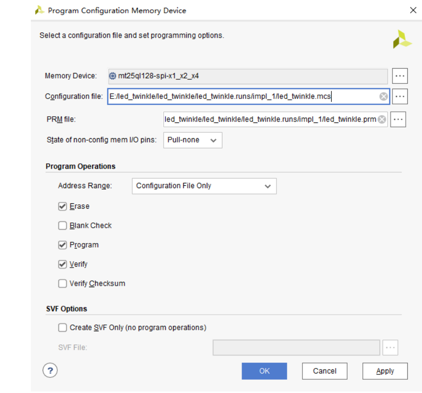
Task: Click the Memory Device field
Action: [x=248, y=76]
